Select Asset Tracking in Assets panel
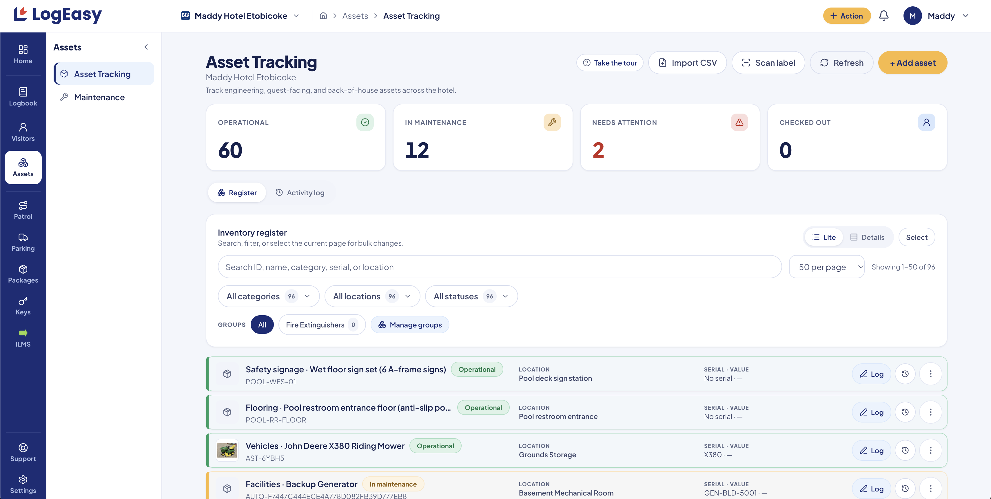Image resolution: width=991 pixels, height=499 pixels. [104, 74]
